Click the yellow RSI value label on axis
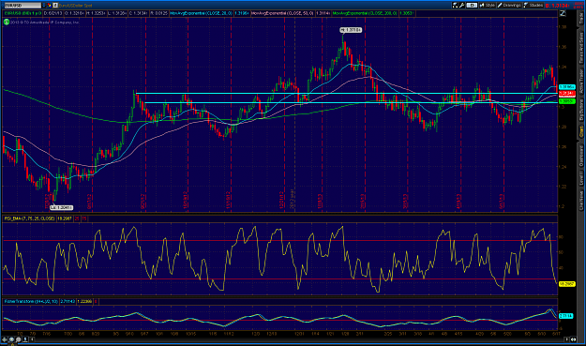The height and width of the screenshot is (346, 586). 567,284
